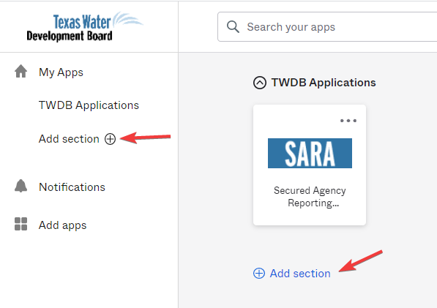This screenshot has width=437, height=308.
Task: Click the sidebar Add section text
Action: [69, 139]
